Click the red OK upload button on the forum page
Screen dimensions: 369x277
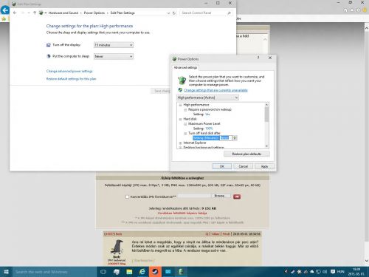[237, 196]
